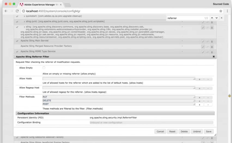The image size is (232, 143).
Task: Edit the sling group configuration
Action: [203, 28]
